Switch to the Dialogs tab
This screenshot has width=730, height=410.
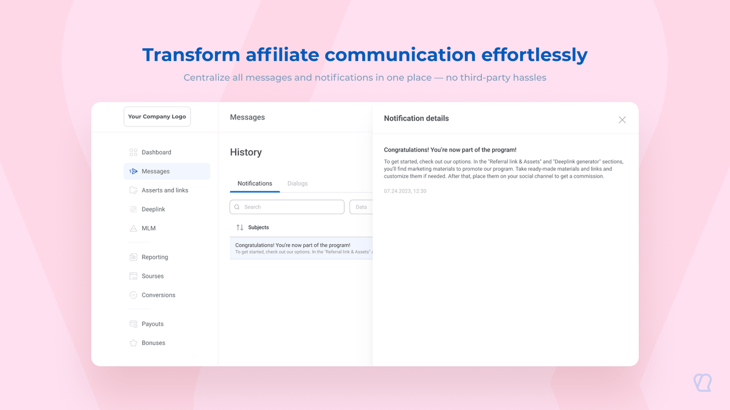[x=298, y=183]
